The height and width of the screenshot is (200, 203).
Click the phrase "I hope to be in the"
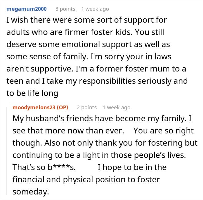coord(132,167)
